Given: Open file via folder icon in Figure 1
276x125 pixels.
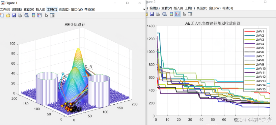Looking at the screenshot, I should (x=8, y=15).
